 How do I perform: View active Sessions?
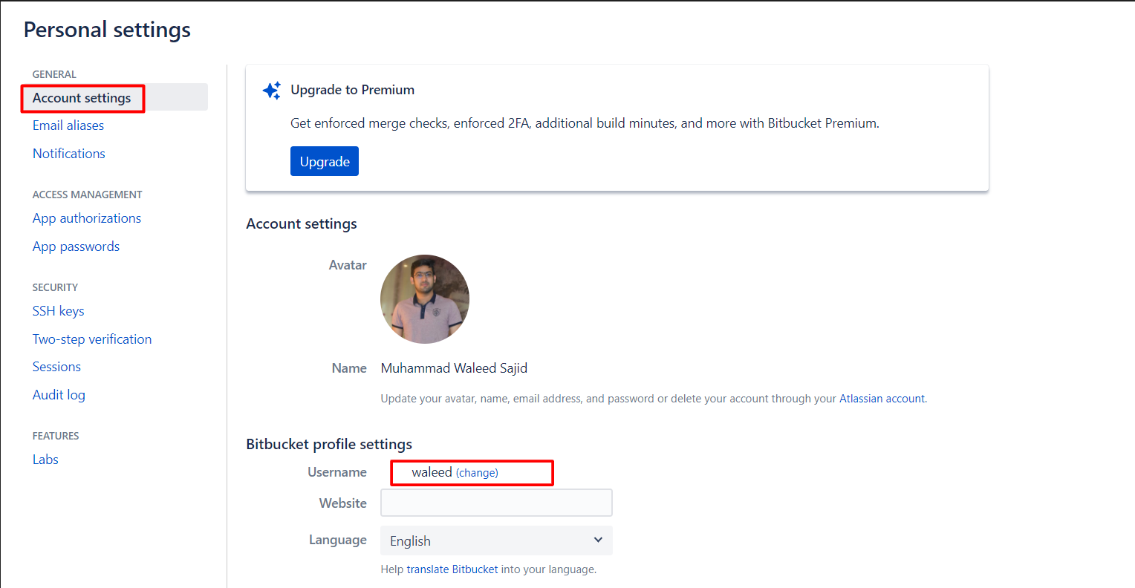[x=56, y=367]
